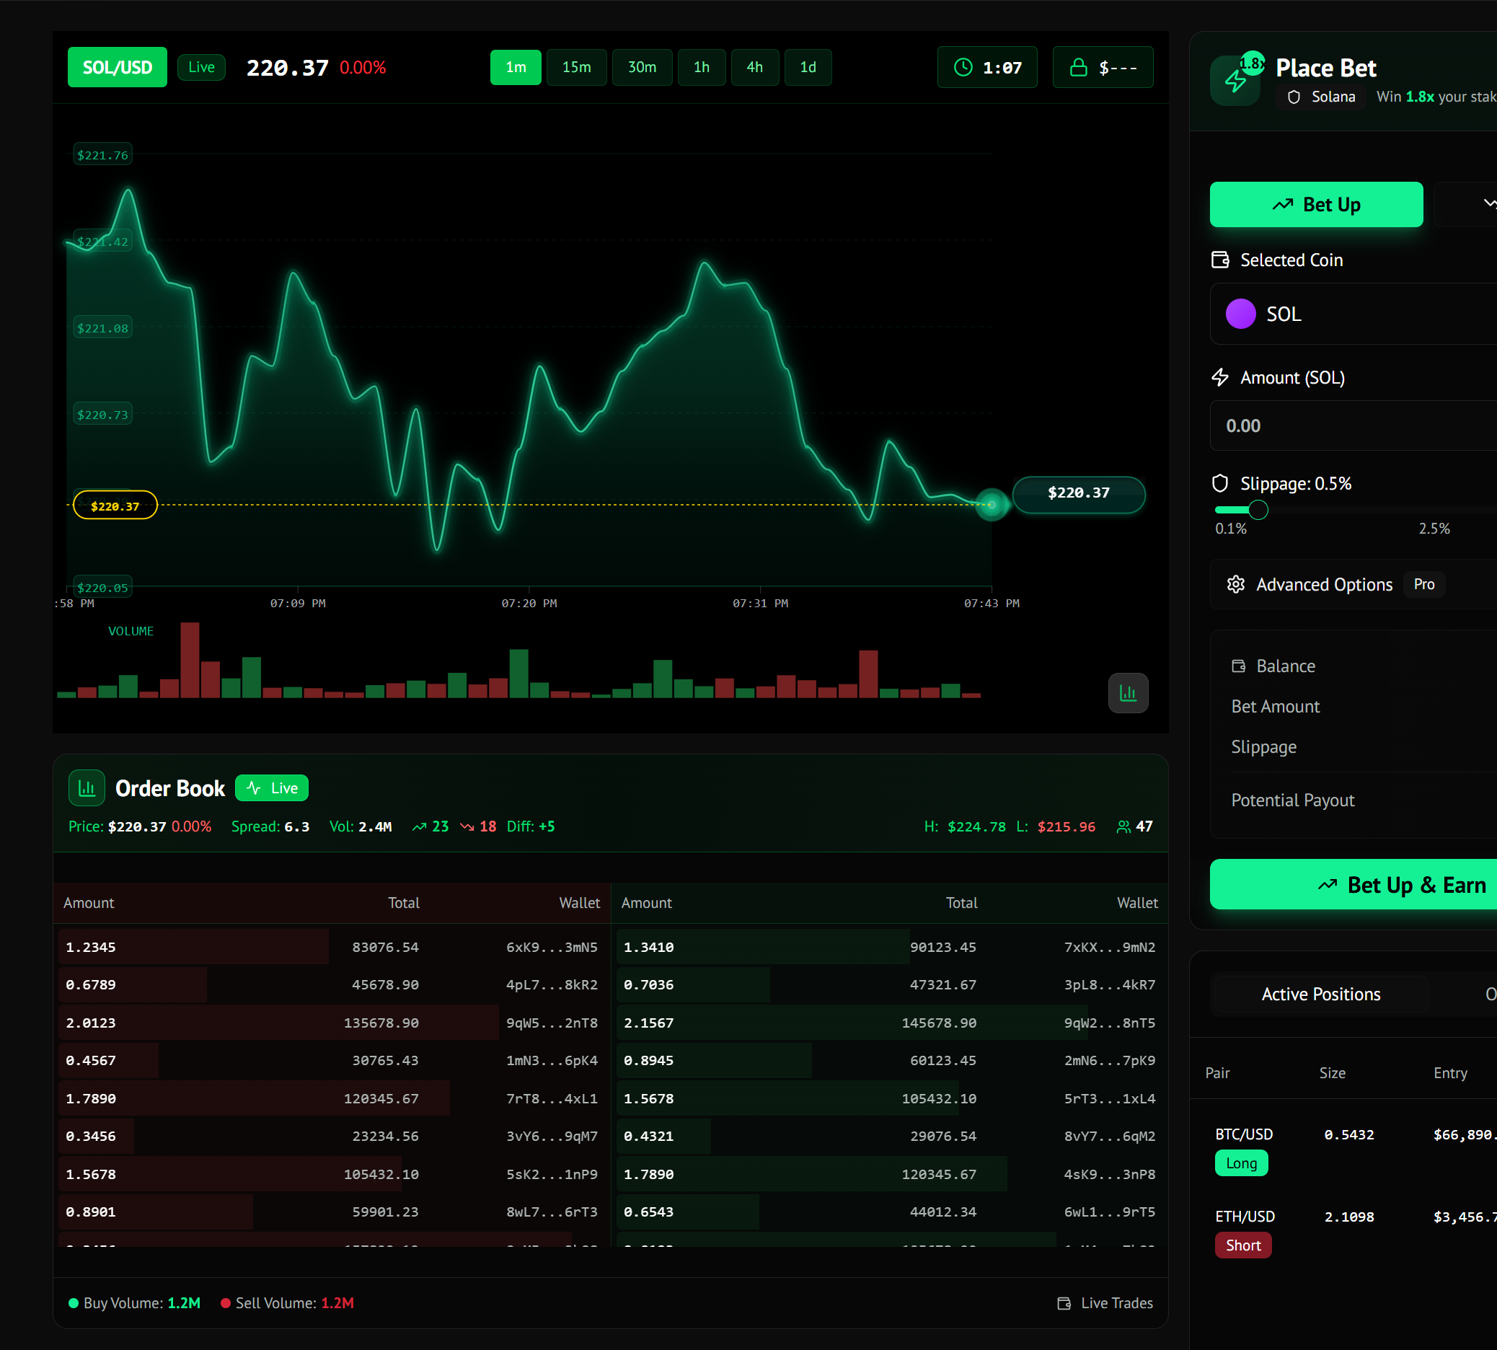Image resolution: width=1497 pixels, height=1350 pixels.
Task: Click the Advanced Options gear icon
Action: click(x=1235, y=585)
